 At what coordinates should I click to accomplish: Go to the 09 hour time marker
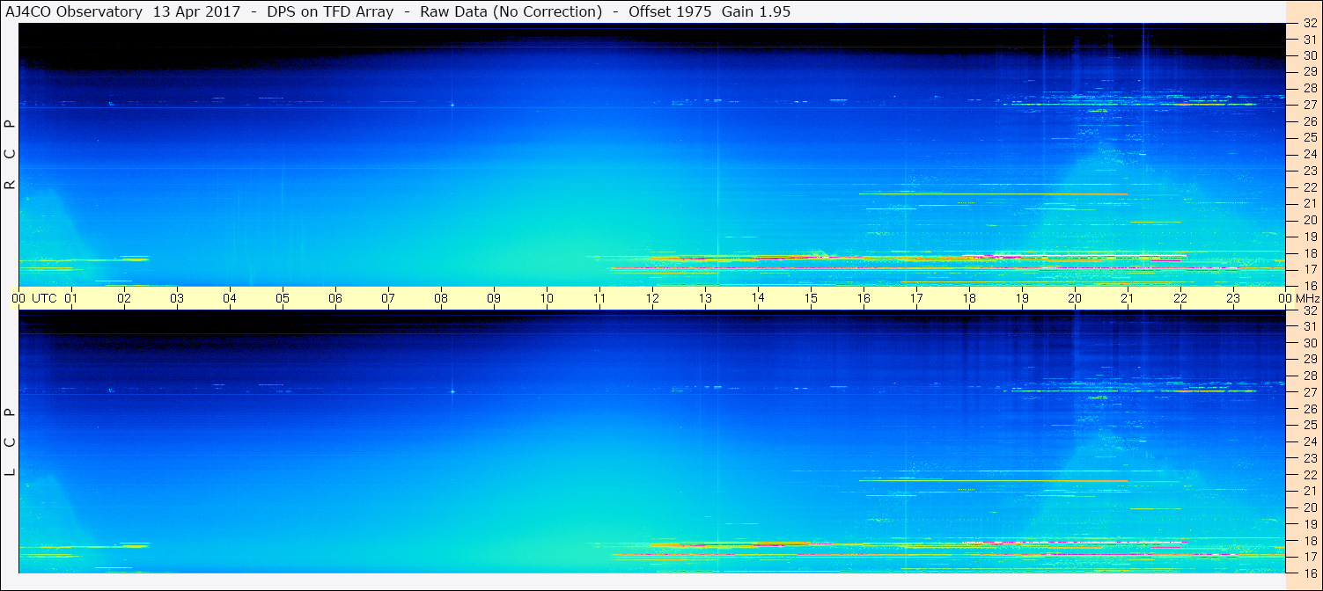[494, 298]
